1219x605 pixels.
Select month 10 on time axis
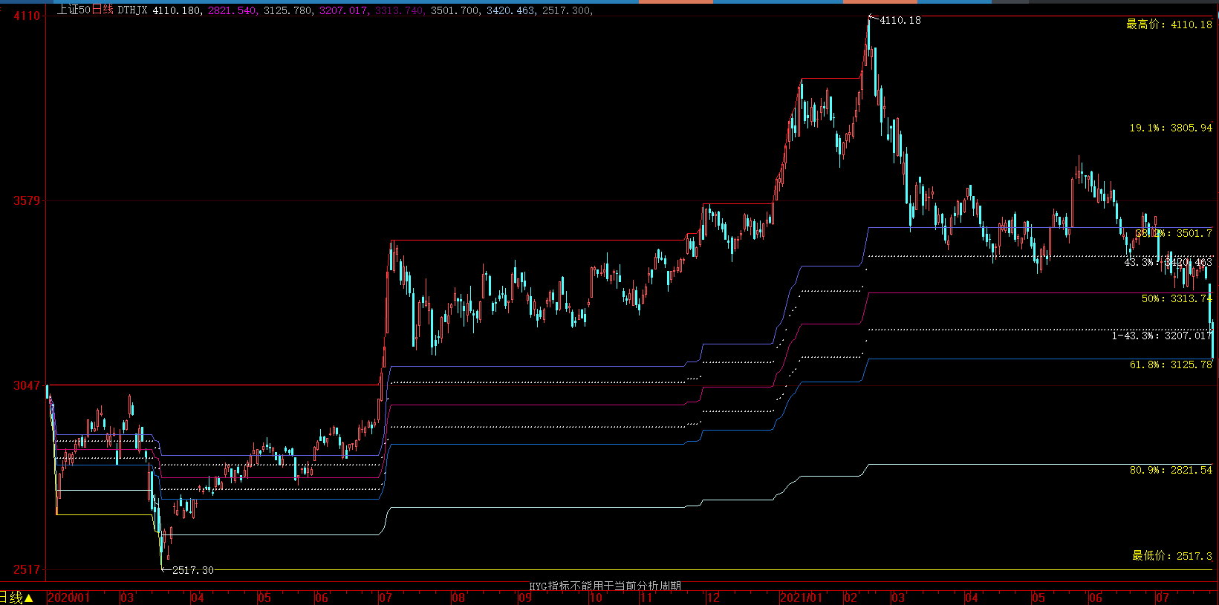tap(596, 598)
